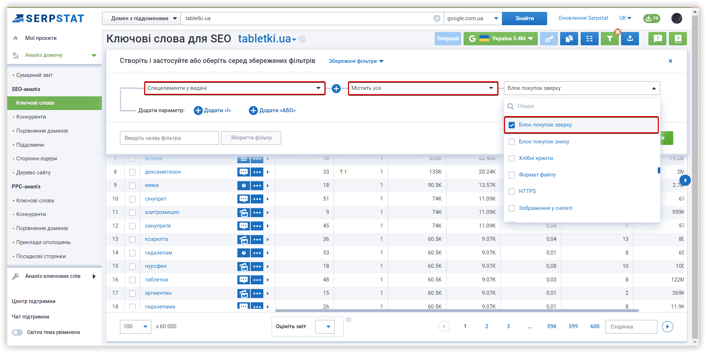Open Дерево сайту in sidebar

click(x=33, y=173)
